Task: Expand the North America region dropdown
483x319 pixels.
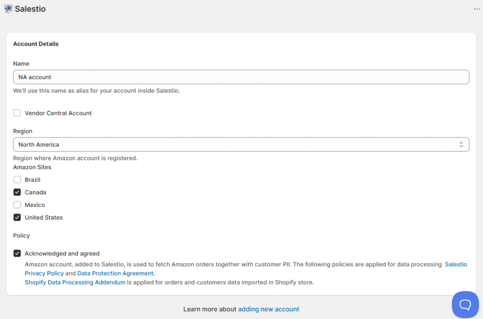Action: (236, 145)
